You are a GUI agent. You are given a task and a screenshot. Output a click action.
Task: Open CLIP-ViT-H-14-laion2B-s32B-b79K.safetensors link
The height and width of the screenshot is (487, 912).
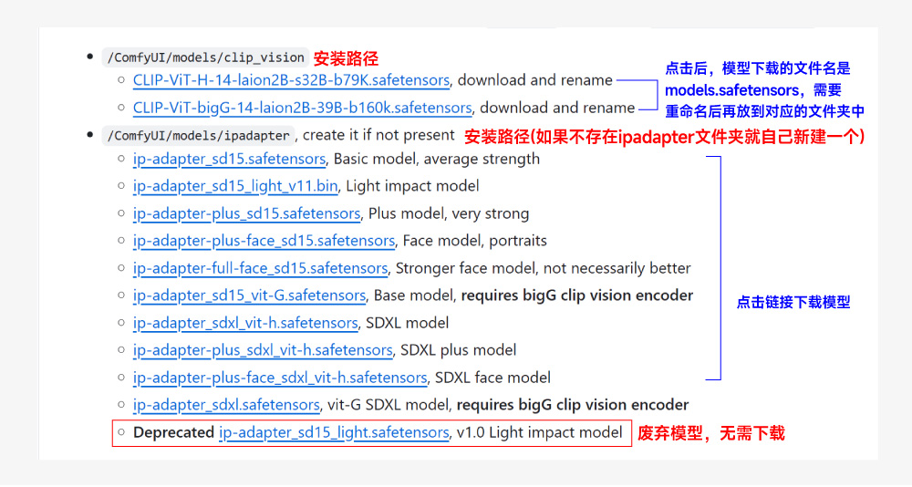(291, 80)
